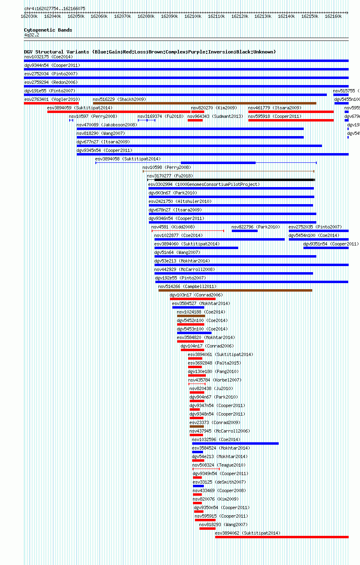Viewport: 360px width, 565px height.
Task: Click the esv33125 (deSmith2007) label
Action: coord(219,482)
